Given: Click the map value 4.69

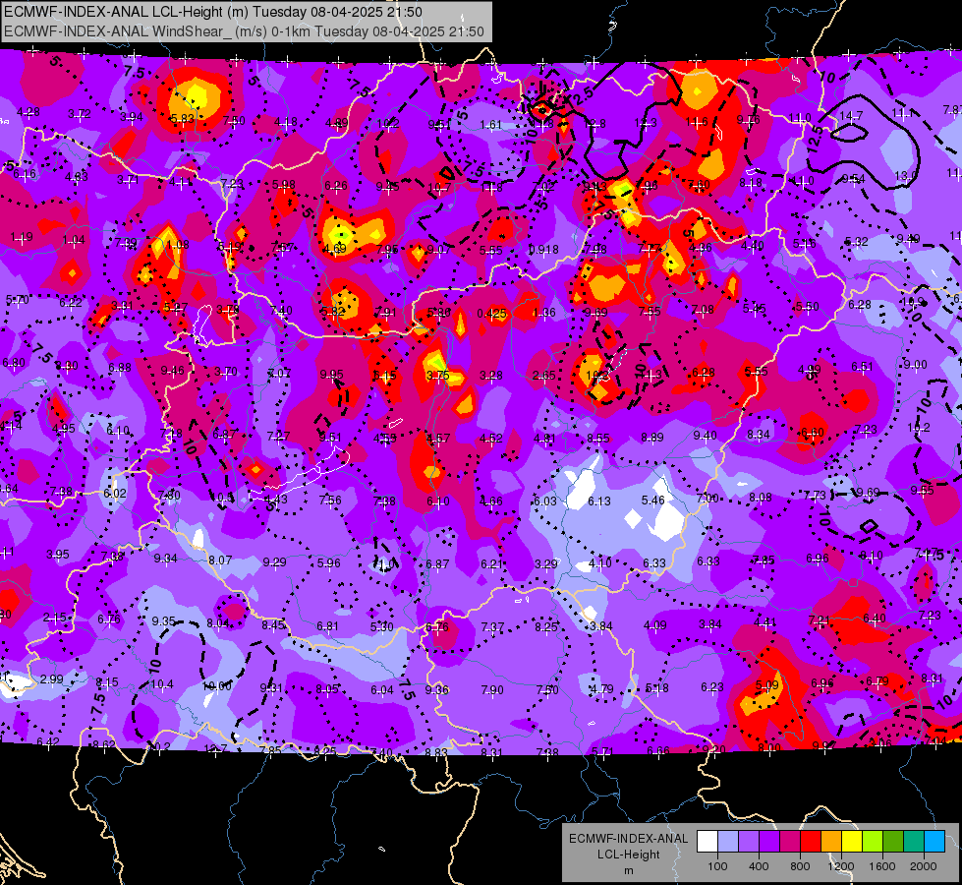Looking at the screenshot, I should tap(335, 249).
